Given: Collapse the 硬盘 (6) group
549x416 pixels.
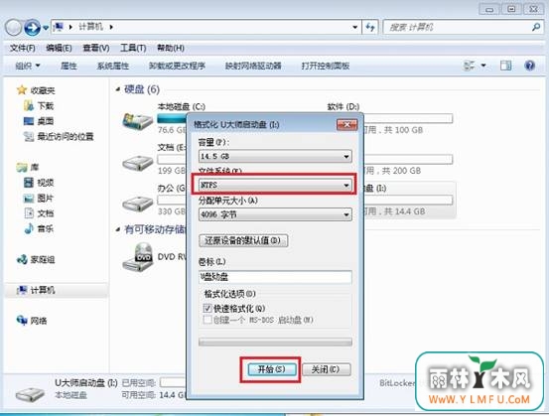Looking at the screenshot, I should pos(117,89).
